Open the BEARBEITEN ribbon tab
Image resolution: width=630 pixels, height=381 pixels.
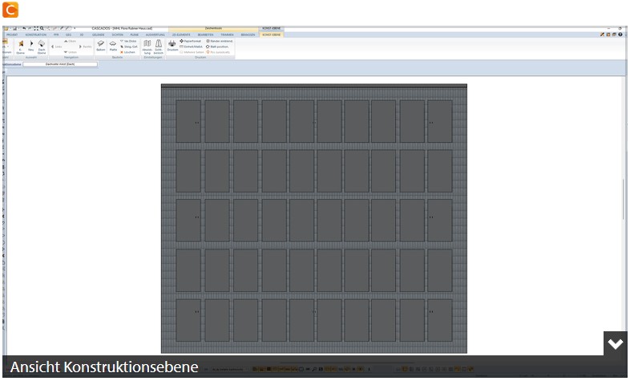(x=205, y=35)
